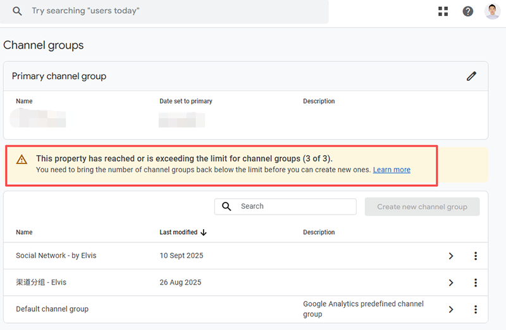Click the warning triangle icon in alert banner
This screenshot has height=330, width=506.
click(22, 160)
